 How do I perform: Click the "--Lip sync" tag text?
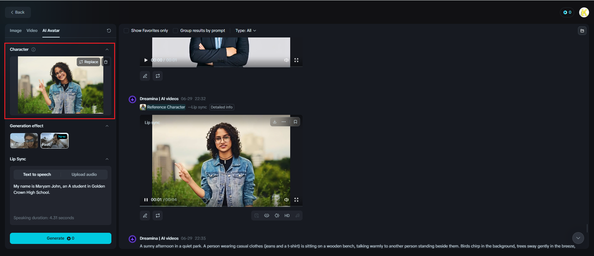pyautogui.click(x=197, y=107)
